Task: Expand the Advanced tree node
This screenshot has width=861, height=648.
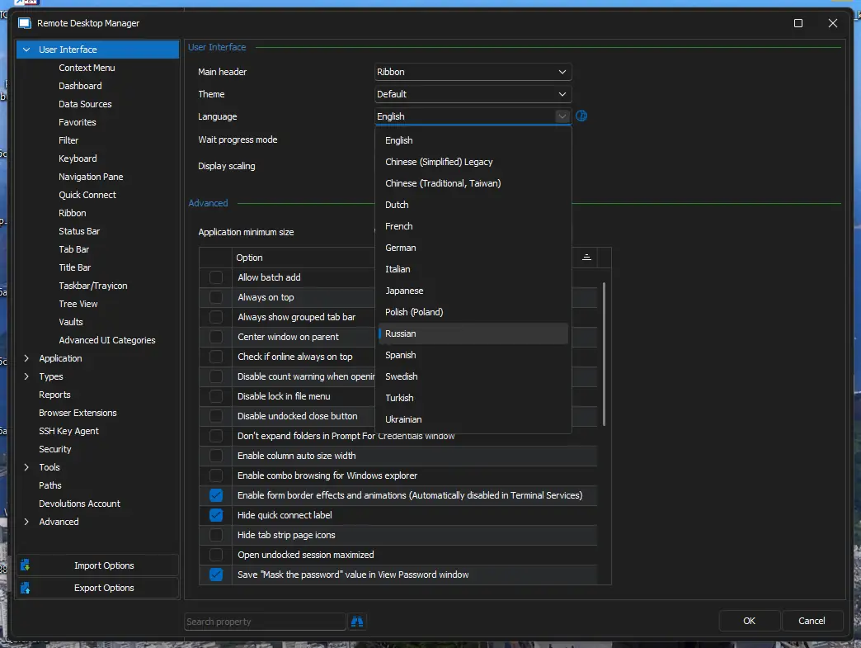Action: (x=26, y=522)
